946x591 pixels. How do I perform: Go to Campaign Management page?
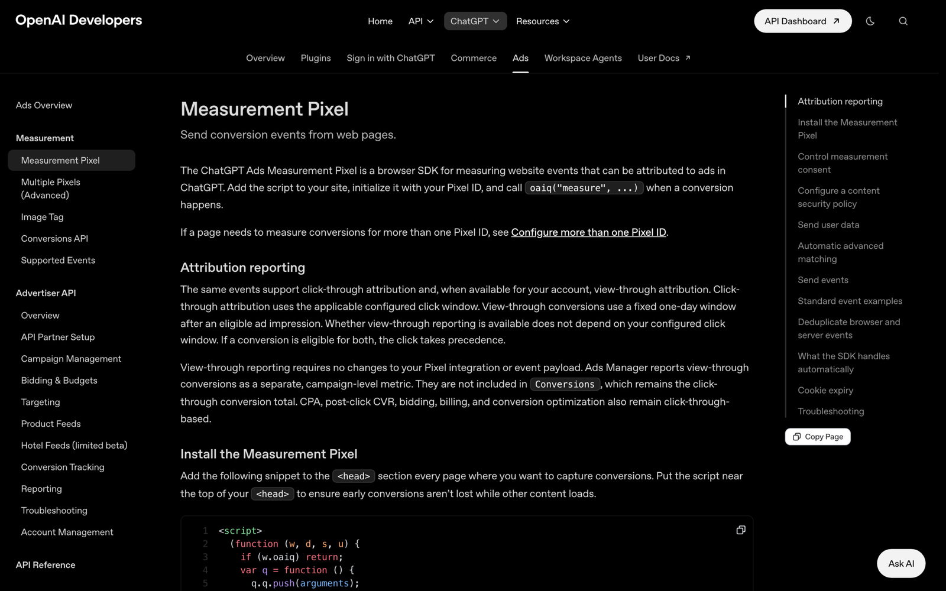(72, 359)
